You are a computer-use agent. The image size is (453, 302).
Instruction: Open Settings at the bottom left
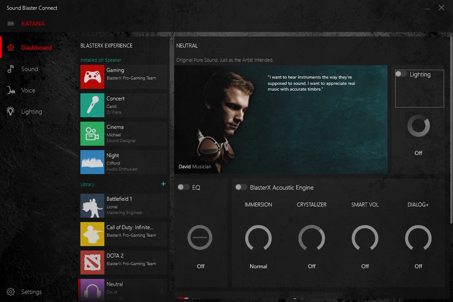(31, 292)
